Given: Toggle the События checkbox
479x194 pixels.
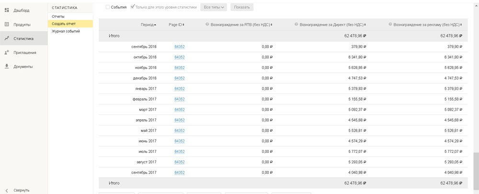Looking at the screenshot, I should coord(107,7).
